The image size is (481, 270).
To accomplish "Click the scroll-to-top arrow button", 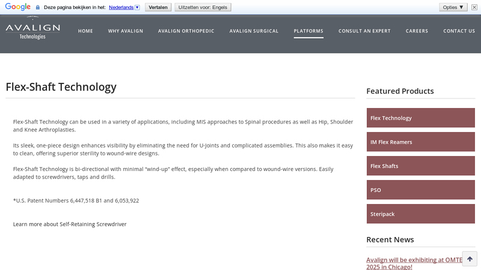I will 470,259.
